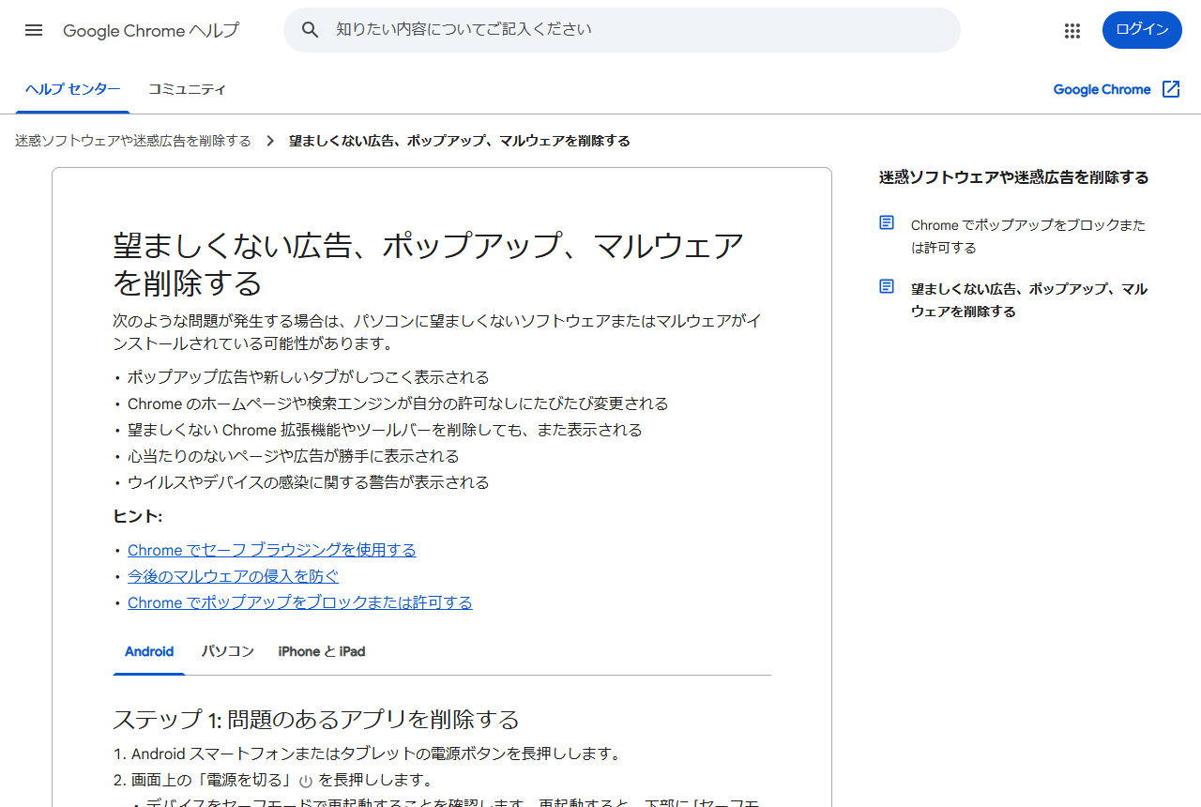Click bullet ウイルスやデバイスの感染に関する警告が表示される

(x=309, y=482)
